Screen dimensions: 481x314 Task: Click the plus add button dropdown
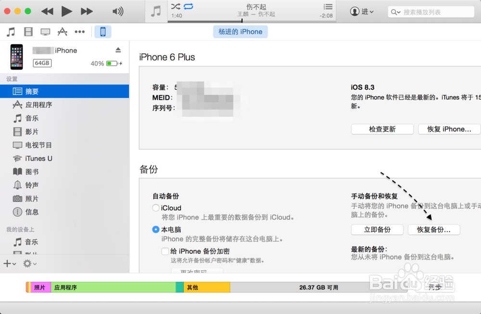[x=10, y=264]
